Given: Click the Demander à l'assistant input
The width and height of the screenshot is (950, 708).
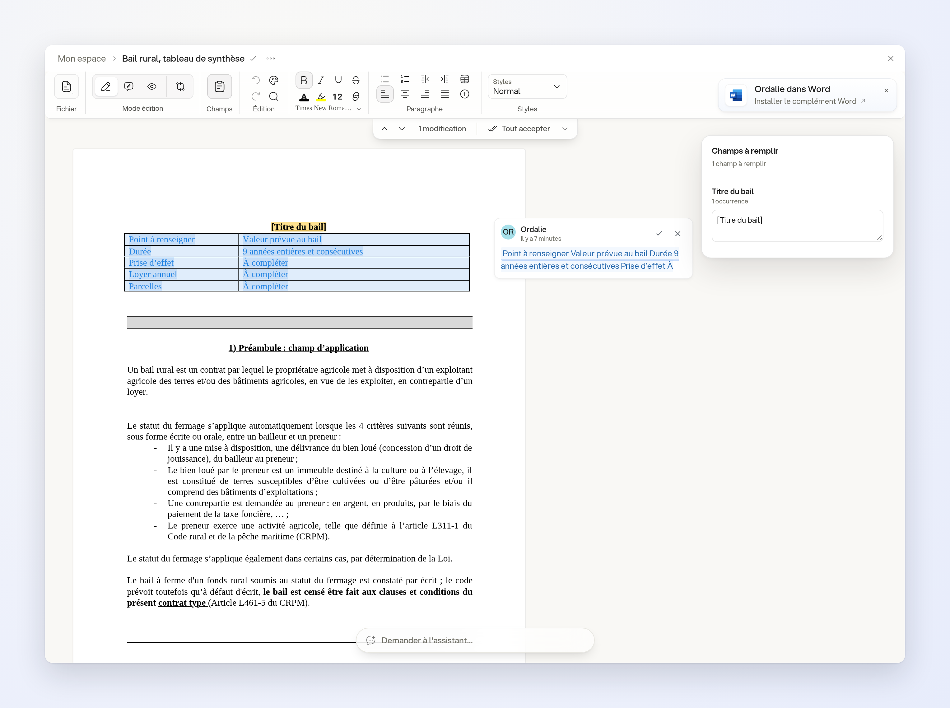Looking at the screenshot, I should click(475, 640).
